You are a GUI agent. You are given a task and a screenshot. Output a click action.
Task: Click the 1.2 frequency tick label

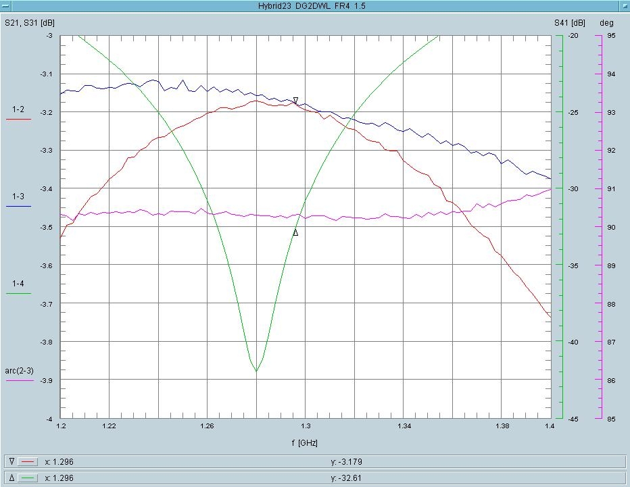click(x=61, y=426)
